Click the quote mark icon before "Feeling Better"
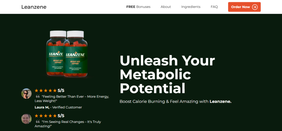 pos(37,96)
